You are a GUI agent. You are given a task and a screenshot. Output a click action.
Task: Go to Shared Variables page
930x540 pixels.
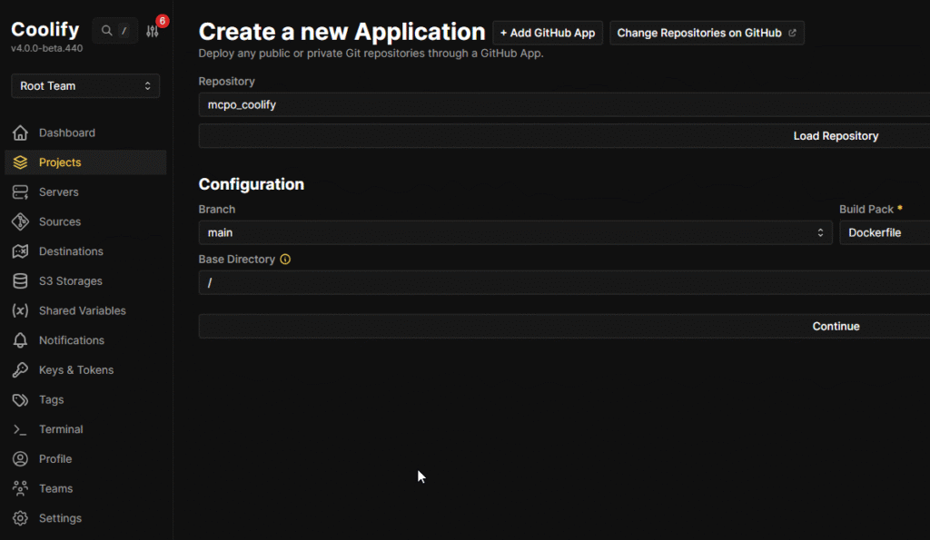82,310
